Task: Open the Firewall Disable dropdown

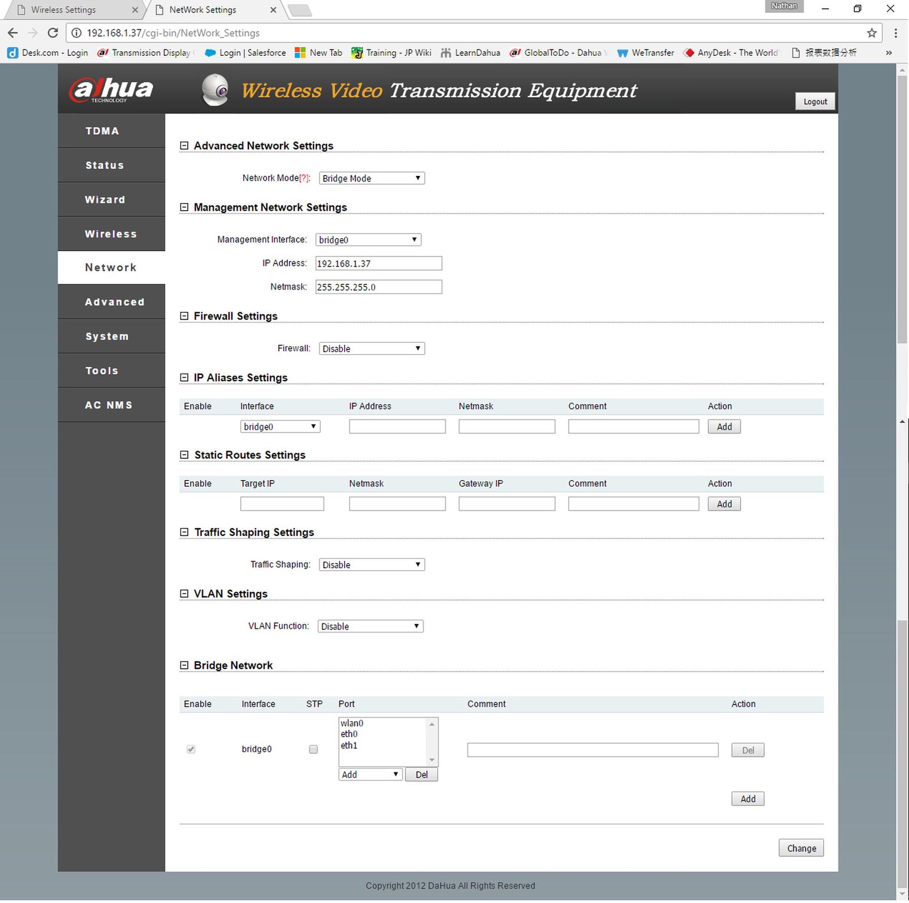Action: (372, 348)
